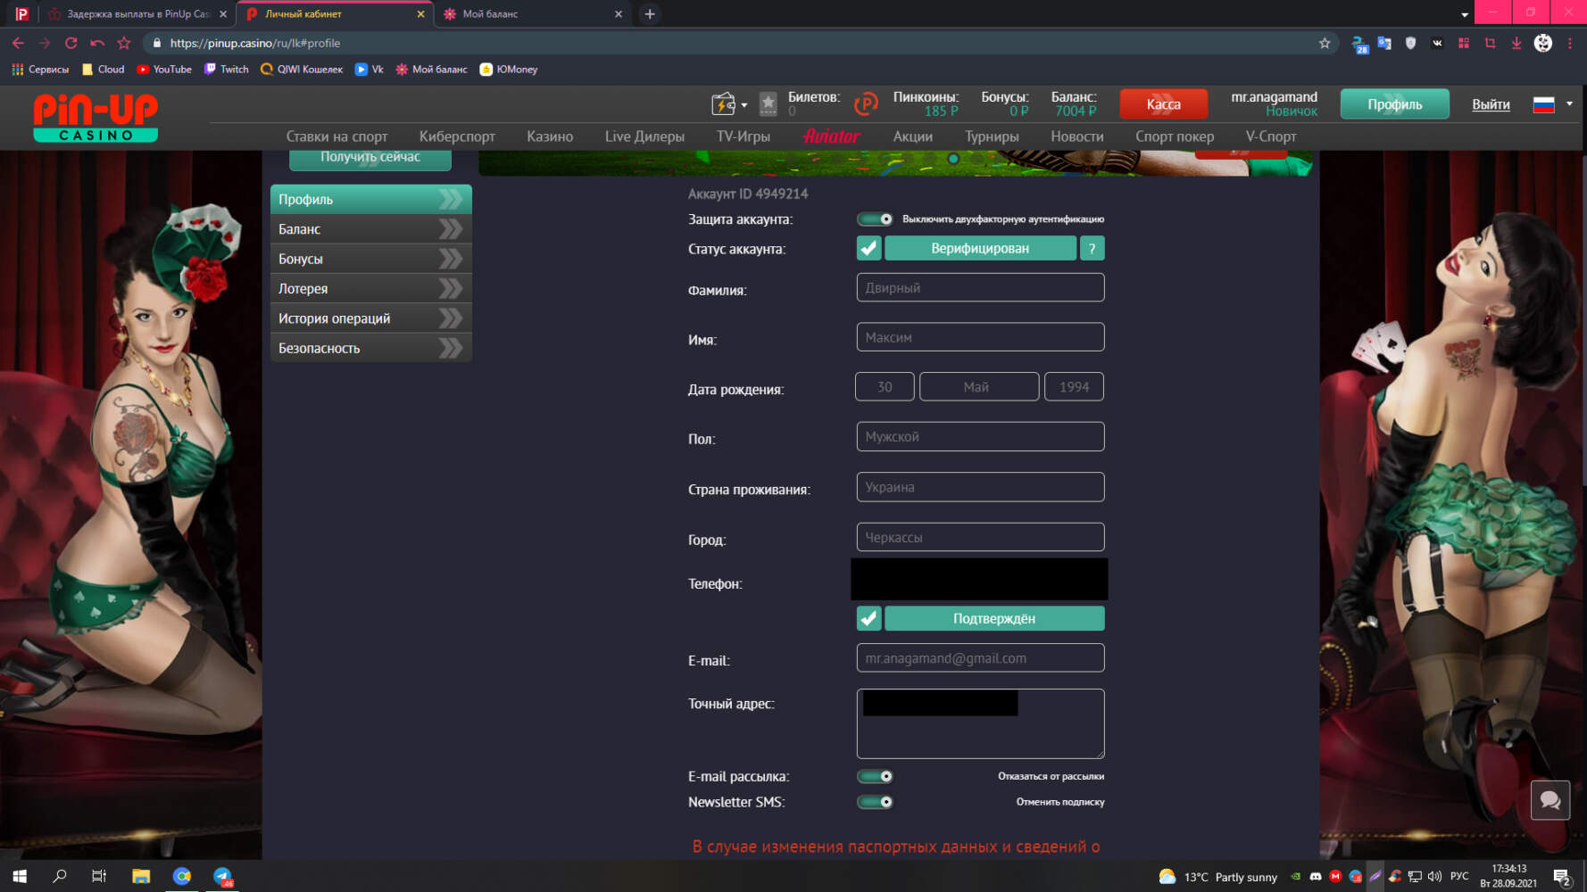The height and width of the screenshot is (892, 1587).
Task: Open the VK extension icon
Action: [1437, 43]
